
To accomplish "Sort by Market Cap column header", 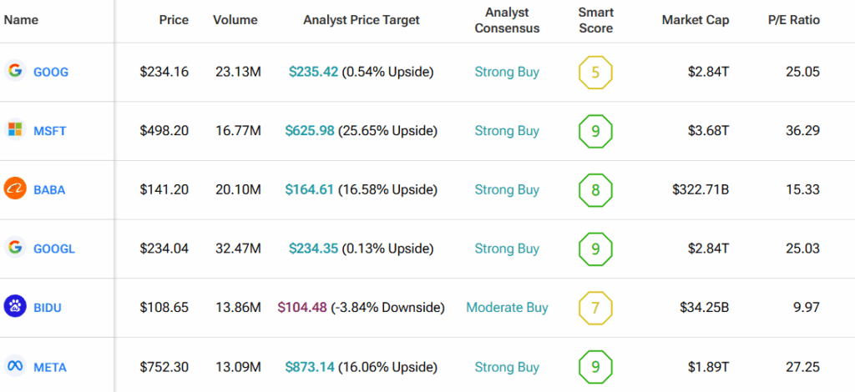I will click(695, 20).
